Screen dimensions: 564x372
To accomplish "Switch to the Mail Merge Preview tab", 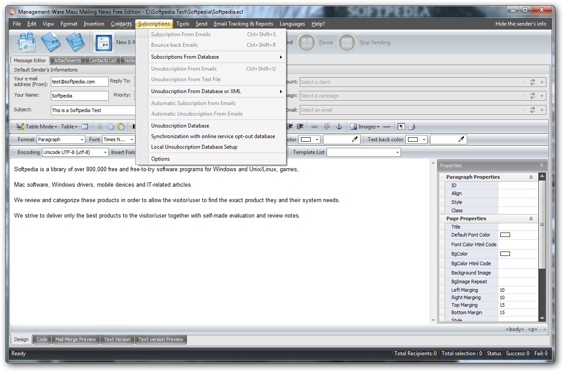I will click(x=76, y=339).
